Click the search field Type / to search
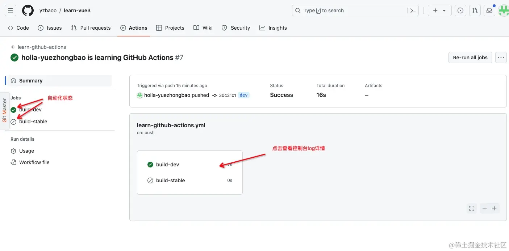This screenshot has width=509, height=251. 355,10
